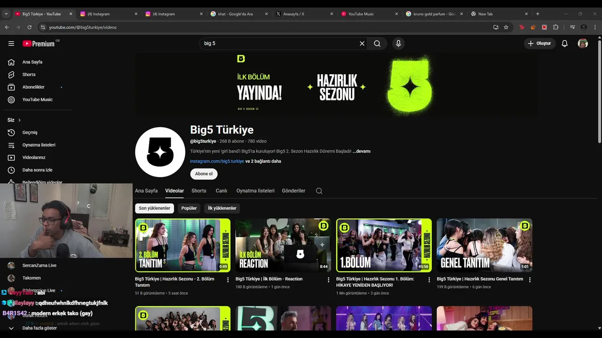Start voice search with the microphone icon
Viewport: 602px width, 338px height.
point(398,44)
